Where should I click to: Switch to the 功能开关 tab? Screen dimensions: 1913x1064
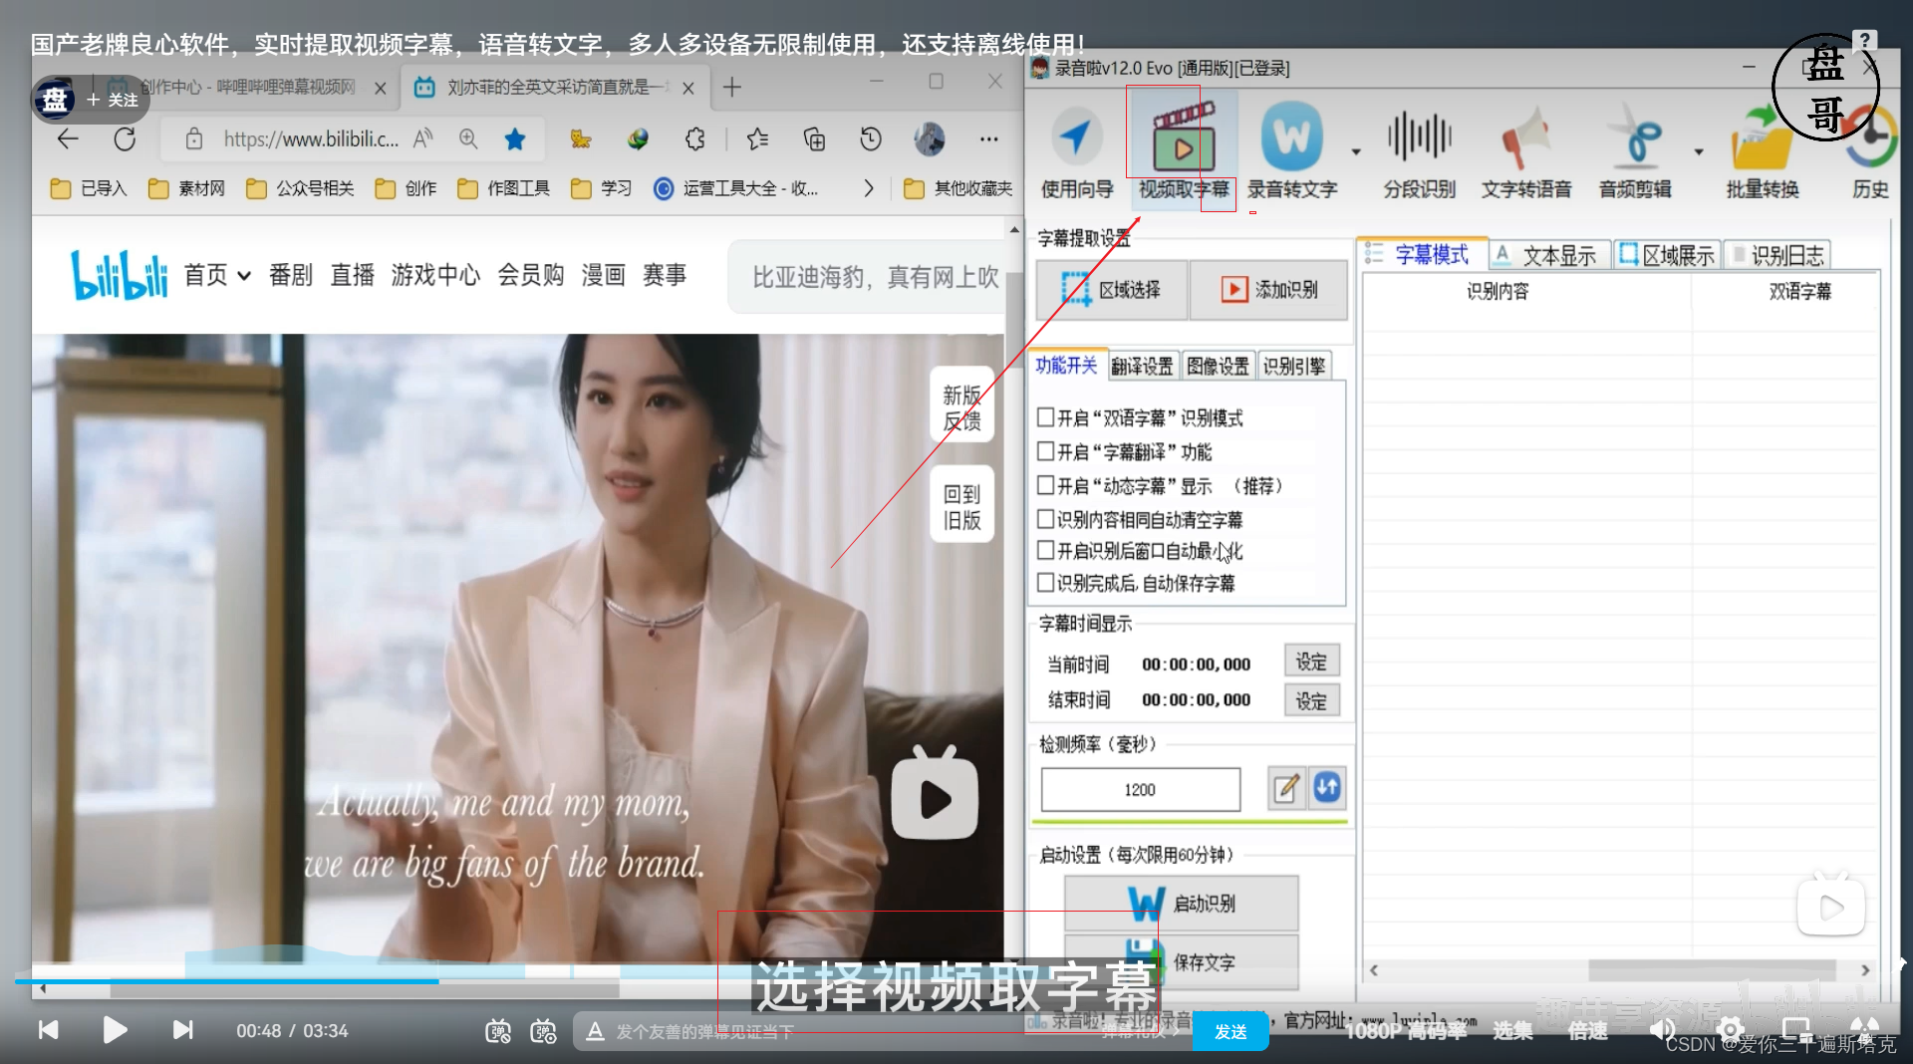1066,366
